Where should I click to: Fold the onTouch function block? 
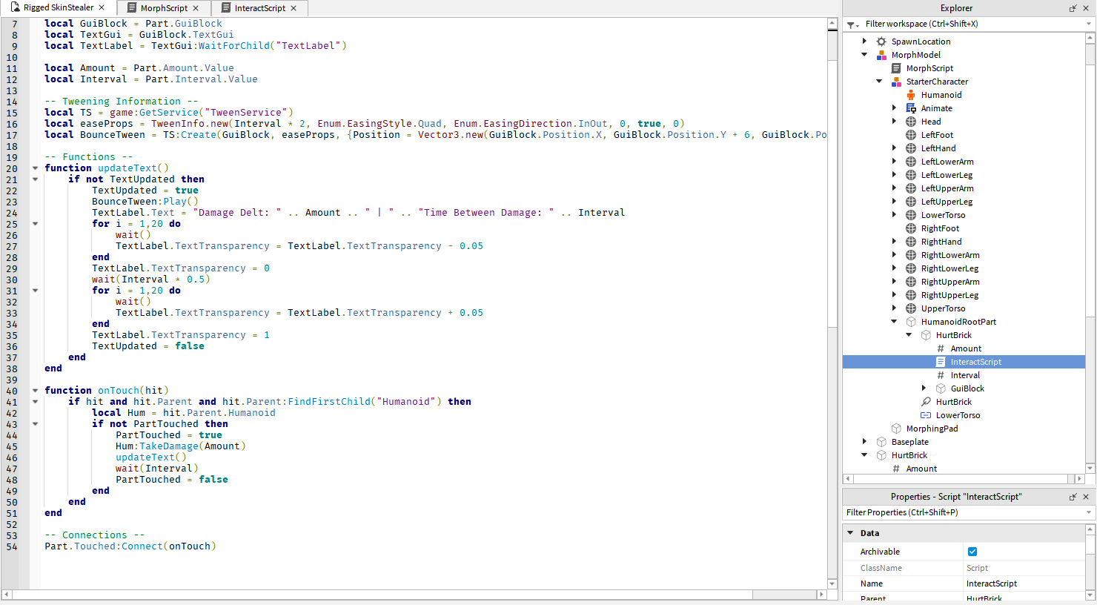35,391
